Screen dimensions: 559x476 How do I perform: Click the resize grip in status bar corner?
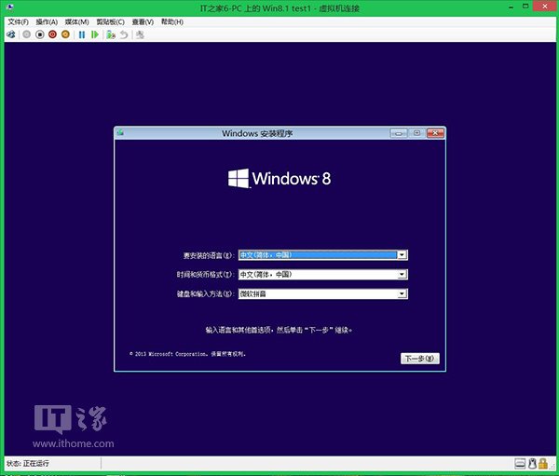[x=552, y=467]
